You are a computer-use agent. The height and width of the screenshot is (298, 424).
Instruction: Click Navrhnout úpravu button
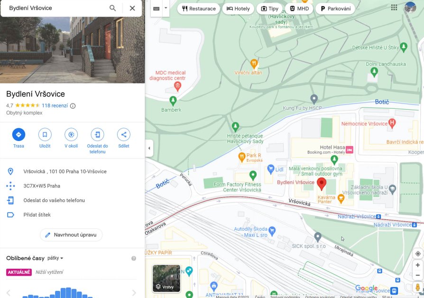[x=71, y=235]
